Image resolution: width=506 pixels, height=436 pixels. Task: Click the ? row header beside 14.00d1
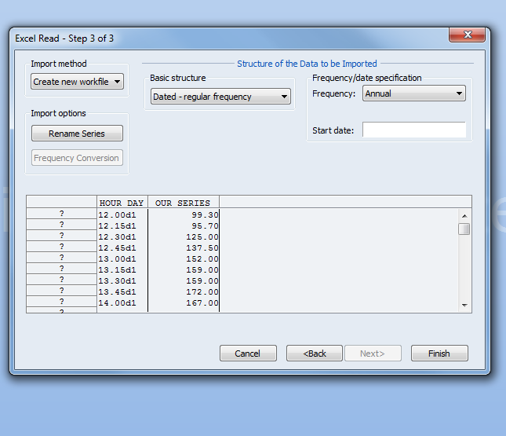pyautogui.click(x=61, y=302)
